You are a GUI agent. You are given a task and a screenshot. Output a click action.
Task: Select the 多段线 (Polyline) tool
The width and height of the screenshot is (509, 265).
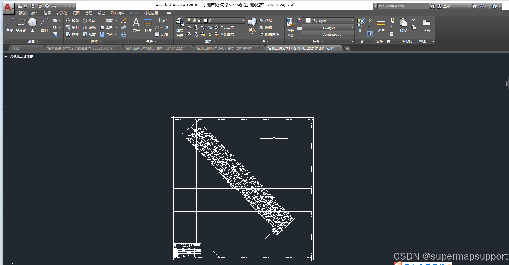click(21, 25)
